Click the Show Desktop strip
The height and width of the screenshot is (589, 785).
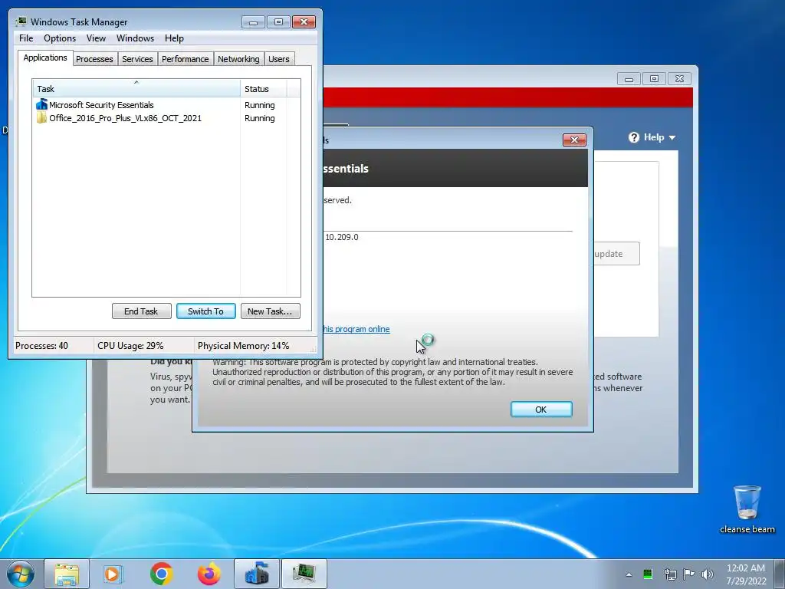click(x=780, y=574)
